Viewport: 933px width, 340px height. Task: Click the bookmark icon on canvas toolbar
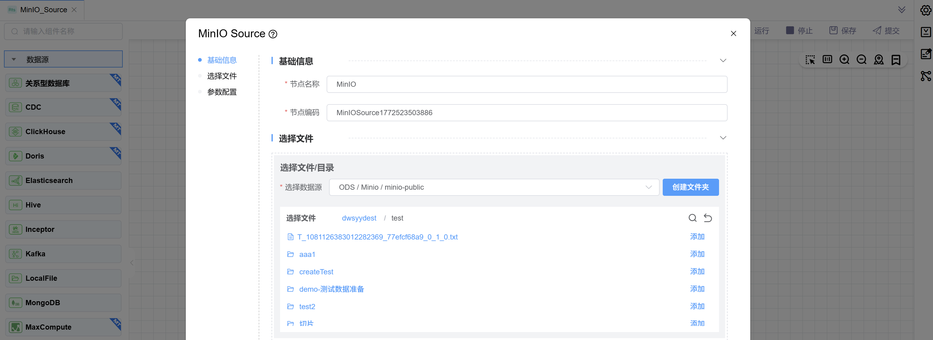point(896,60)
